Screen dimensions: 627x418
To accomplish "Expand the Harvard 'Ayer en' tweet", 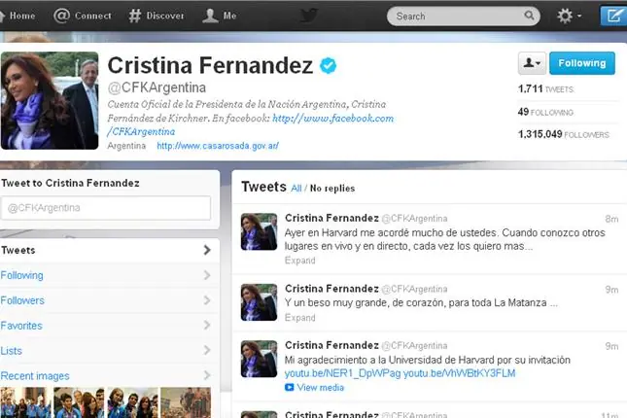I will pyautogui.click(x=300, y=261).
